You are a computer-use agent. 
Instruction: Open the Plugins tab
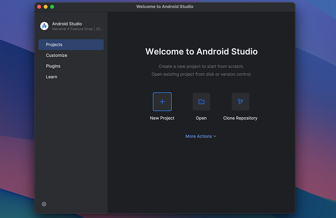(x=71, y=66)
